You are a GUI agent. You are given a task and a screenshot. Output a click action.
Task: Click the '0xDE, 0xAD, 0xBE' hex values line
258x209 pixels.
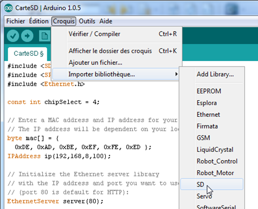83,147
